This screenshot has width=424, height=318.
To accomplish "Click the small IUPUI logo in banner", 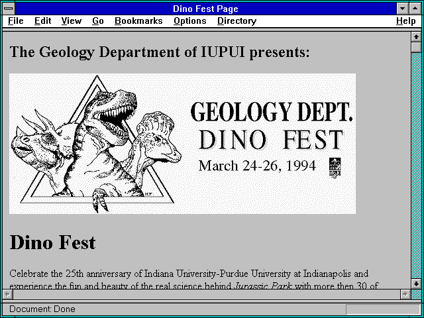I will (335, 168).
